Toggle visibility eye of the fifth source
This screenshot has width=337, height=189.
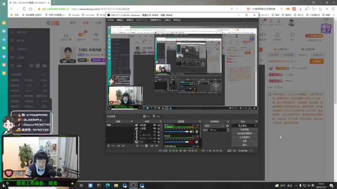pyautogui.click(x=155, y=139)
